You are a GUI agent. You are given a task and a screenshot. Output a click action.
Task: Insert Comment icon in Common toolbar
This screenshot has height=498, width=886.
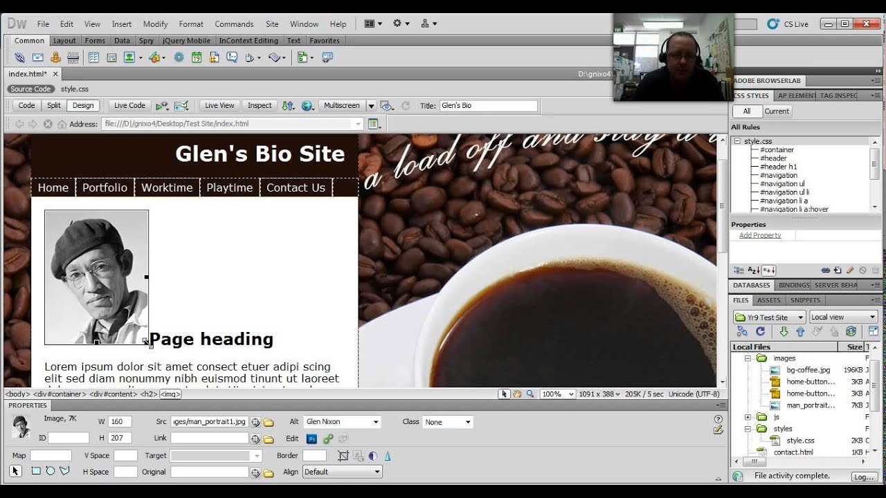coord(233,57)
